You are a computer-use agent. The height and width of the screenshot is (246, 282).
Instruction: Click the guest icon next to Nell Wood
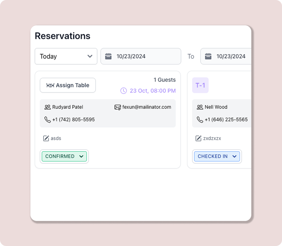click(200, 107)
